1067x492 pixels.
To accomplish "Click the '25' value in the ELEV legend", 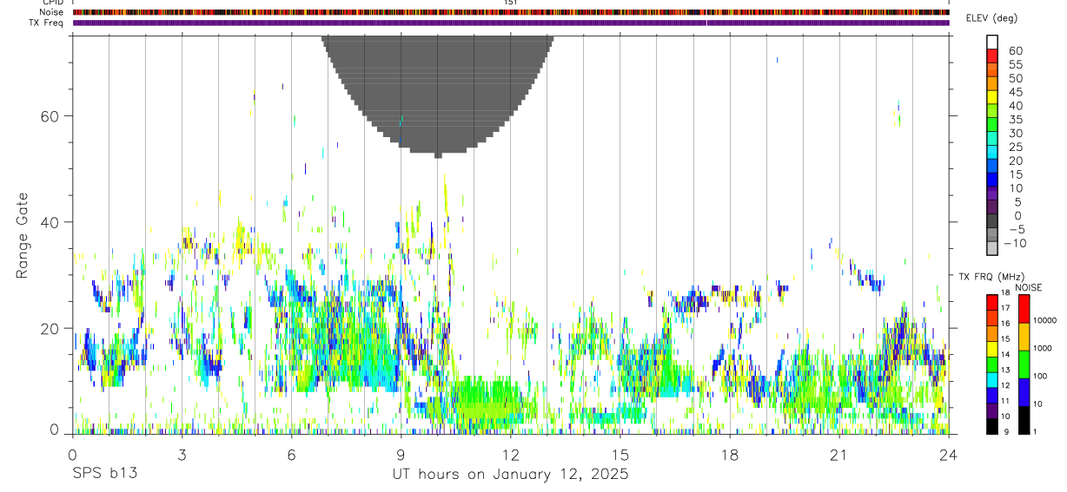I will [1015, 147].
